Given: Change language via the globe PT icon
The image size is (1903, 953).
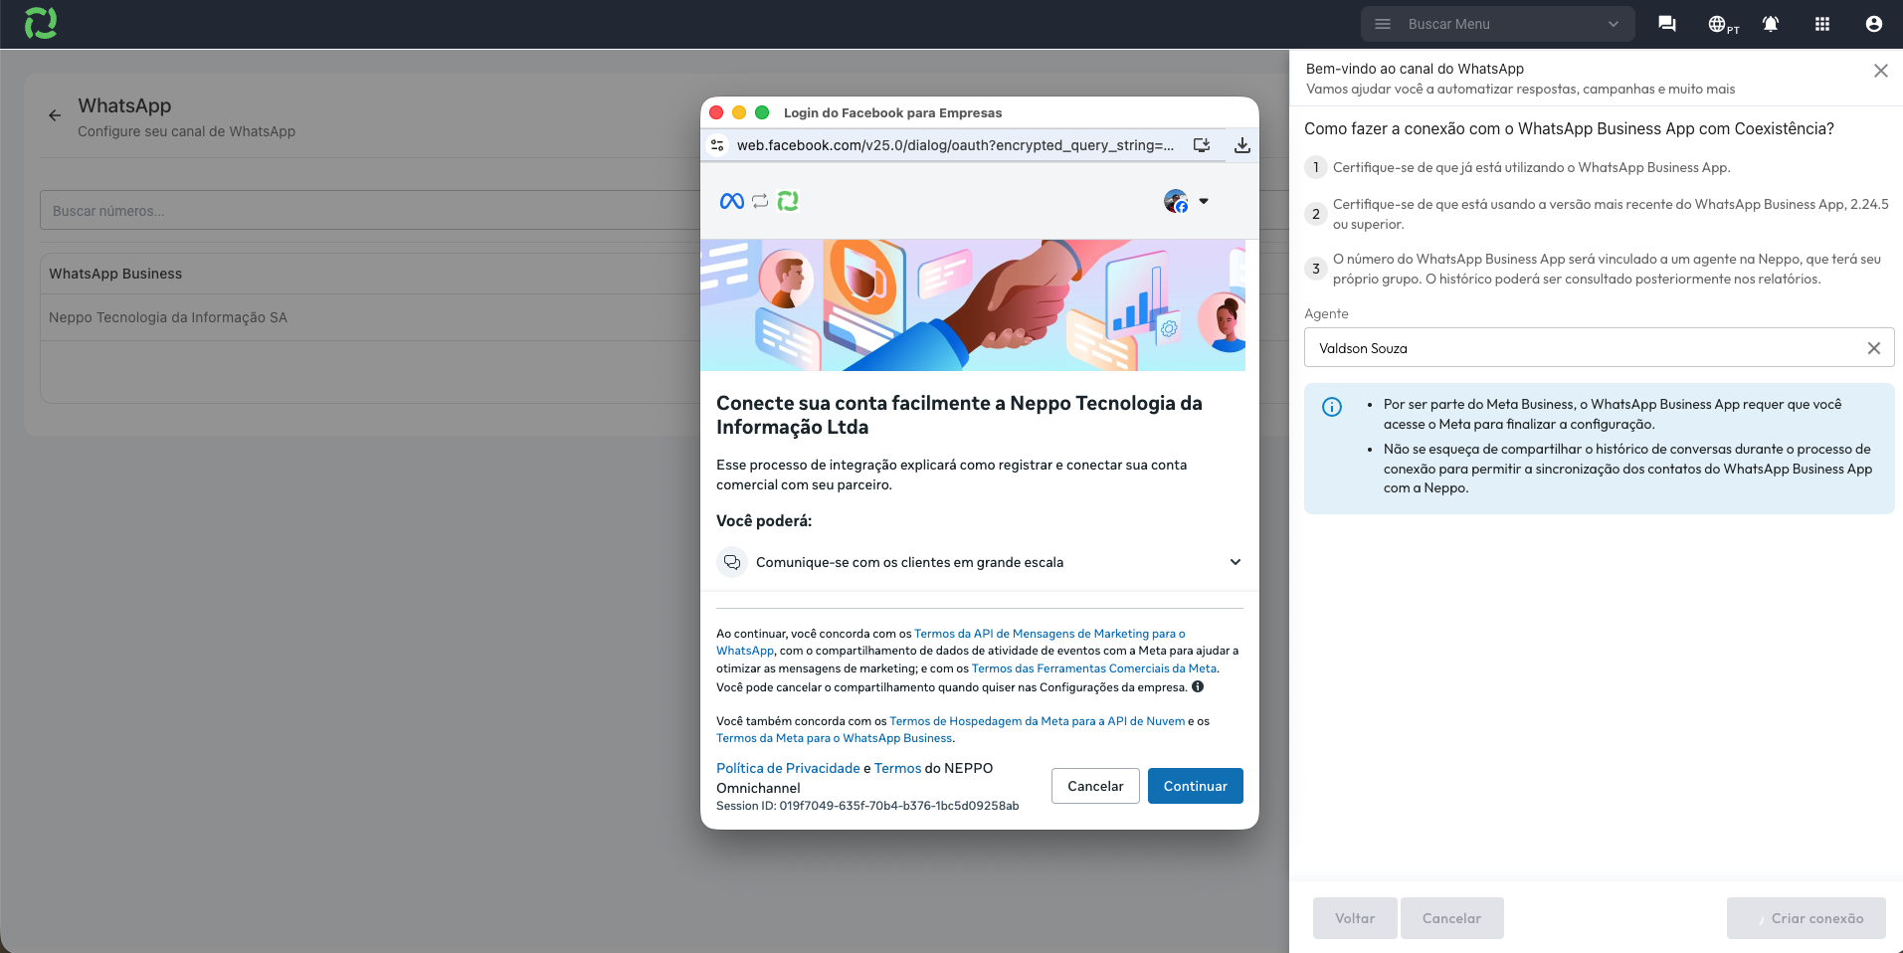Looking at the screenshot, I should pos(1723,25).
